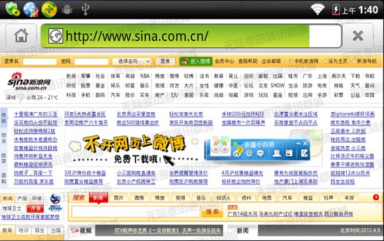
Task: Tap the USB connection icon in status bar
Action: [x=86, y=9]
